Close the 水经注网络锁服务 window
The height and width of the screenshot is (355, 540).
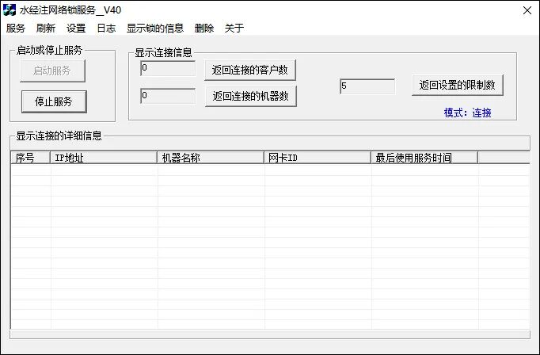click(527, 10)
